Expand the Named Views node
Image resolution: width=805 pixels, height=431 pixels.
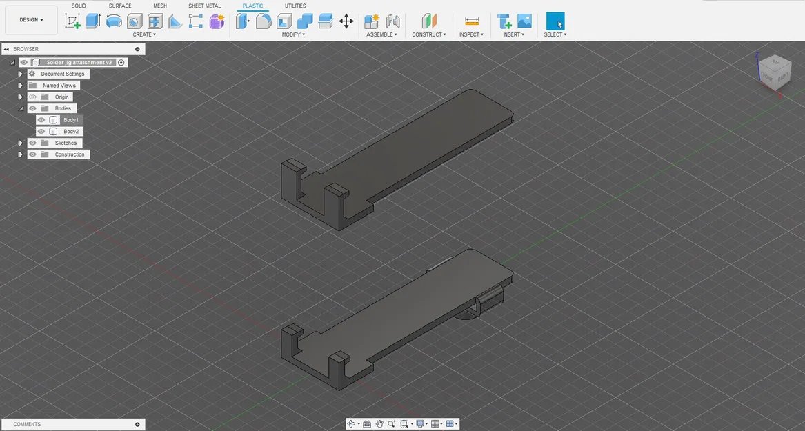click(21, 86)
